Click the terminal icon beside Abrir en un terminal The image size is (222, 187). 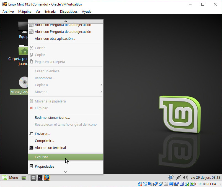(31, 148)
